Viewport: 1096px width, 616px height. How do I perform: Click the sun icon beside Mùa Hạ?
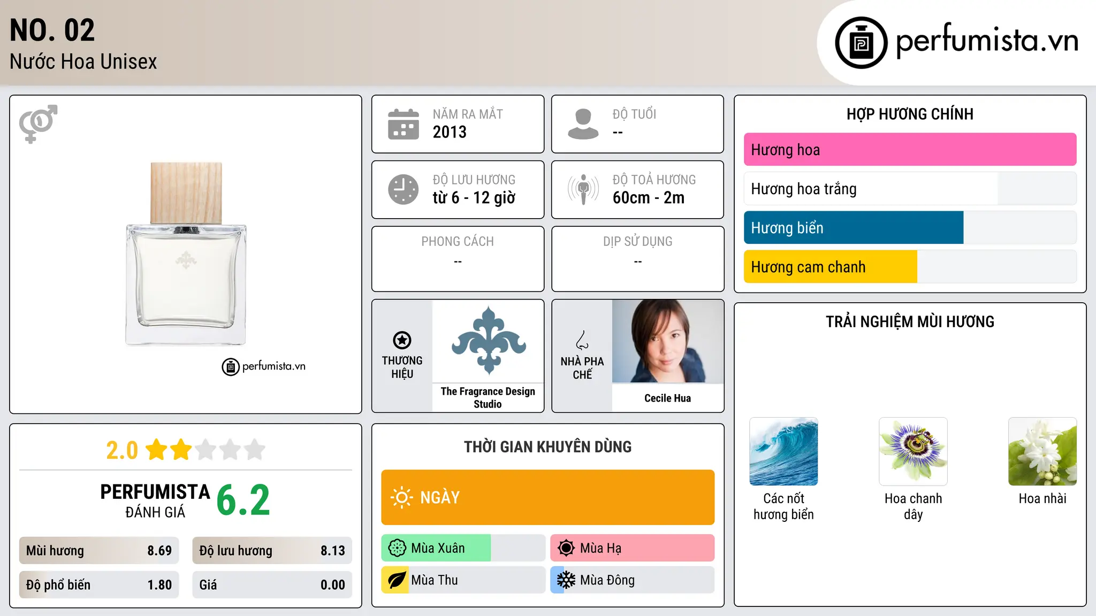point(566,548)
